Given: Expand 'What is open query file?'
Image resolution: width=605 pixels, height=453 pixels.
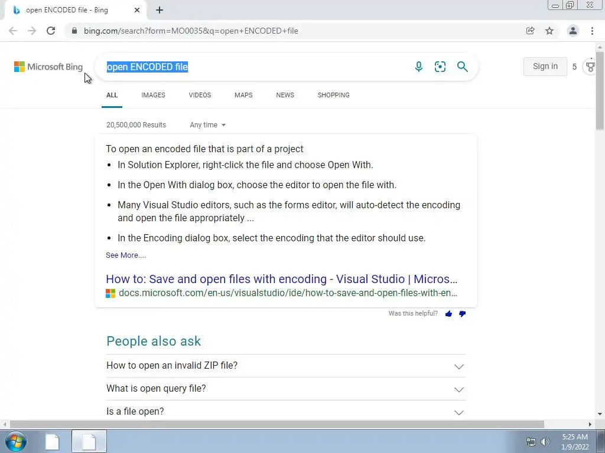Looking at the screenshot, I should (x=286, y=389).
